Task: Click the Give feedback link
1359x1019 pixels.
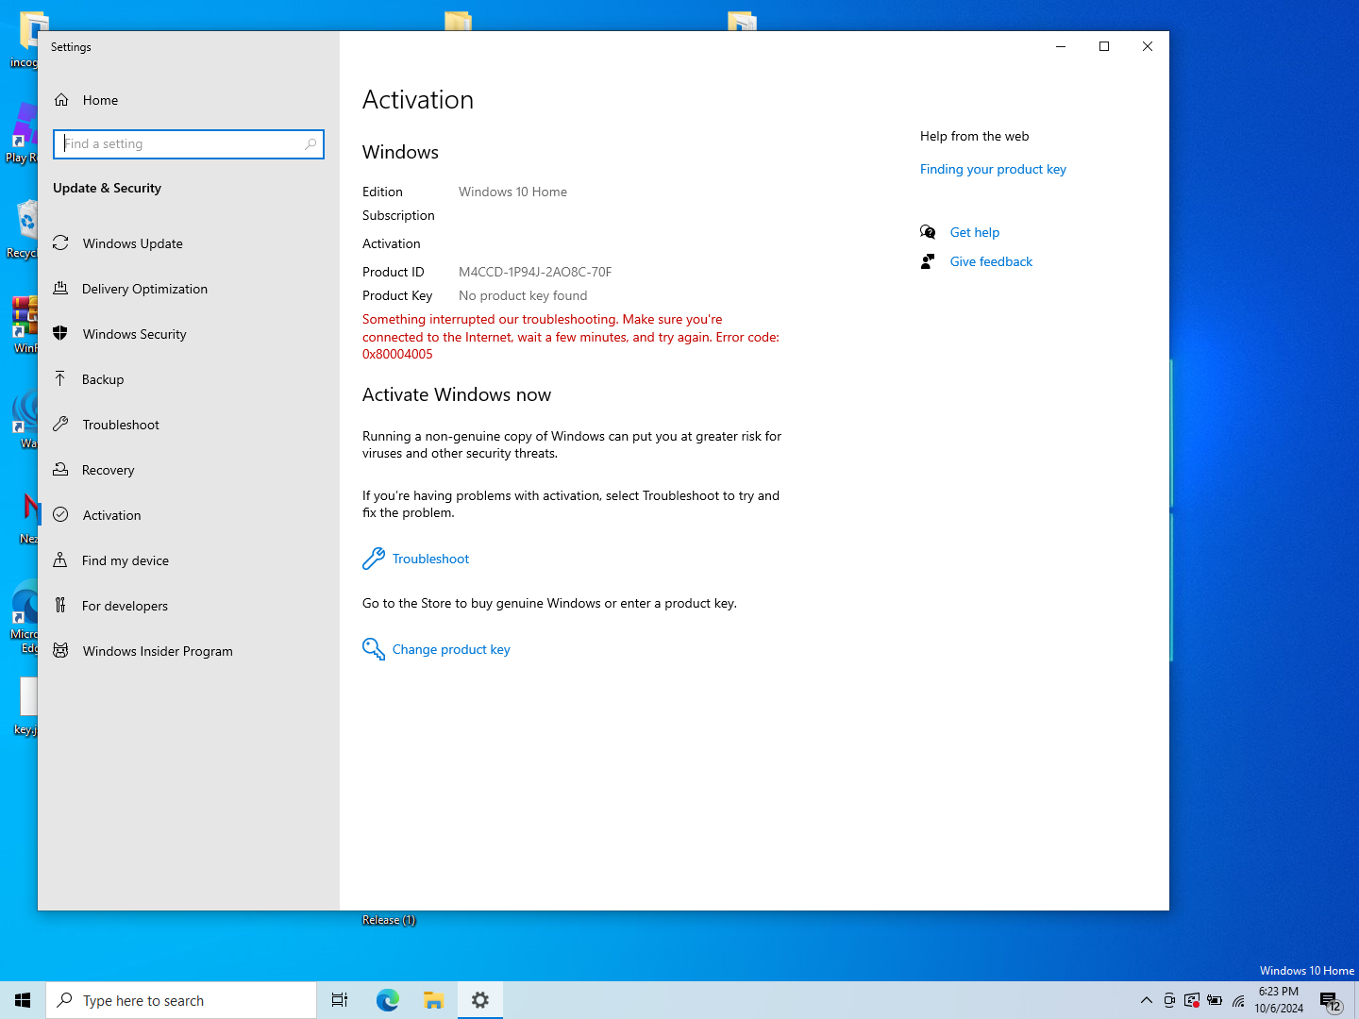Action: pos(991,261)
